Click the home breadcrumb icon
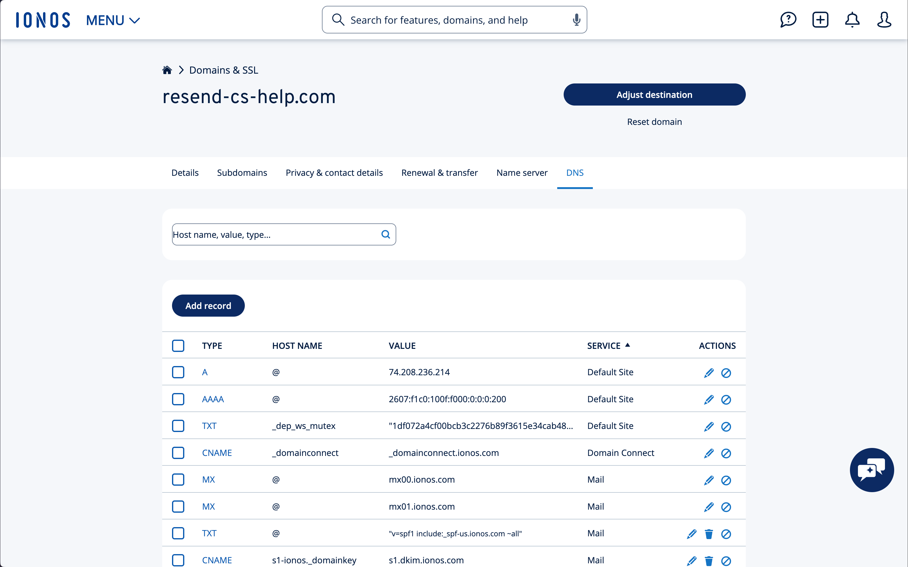Image resolution: width=908 pixels, height=567 pixels. pos(167,70)
